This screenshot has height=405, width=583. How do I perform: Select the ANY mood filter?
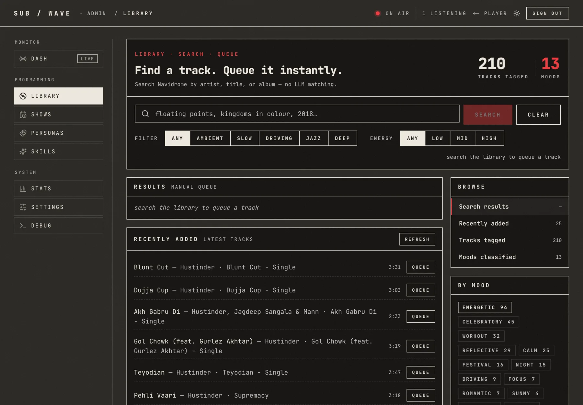click(177, 138)
